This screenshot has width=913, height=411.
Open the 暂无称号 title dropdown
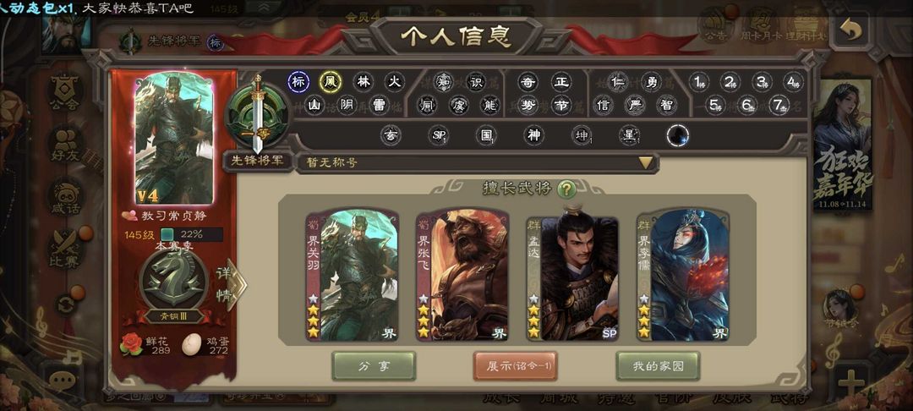click(x=478, y=162)
